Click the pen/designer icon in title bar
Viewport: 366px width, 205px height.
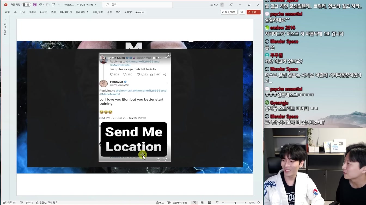(x=231, y=5)
